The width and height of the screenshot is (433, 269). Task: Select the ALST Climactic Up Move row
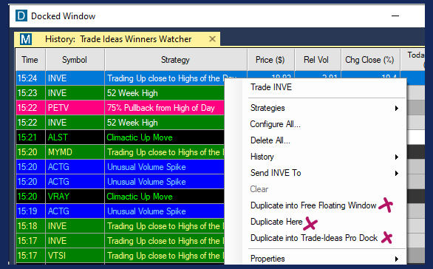pos(120,137)
